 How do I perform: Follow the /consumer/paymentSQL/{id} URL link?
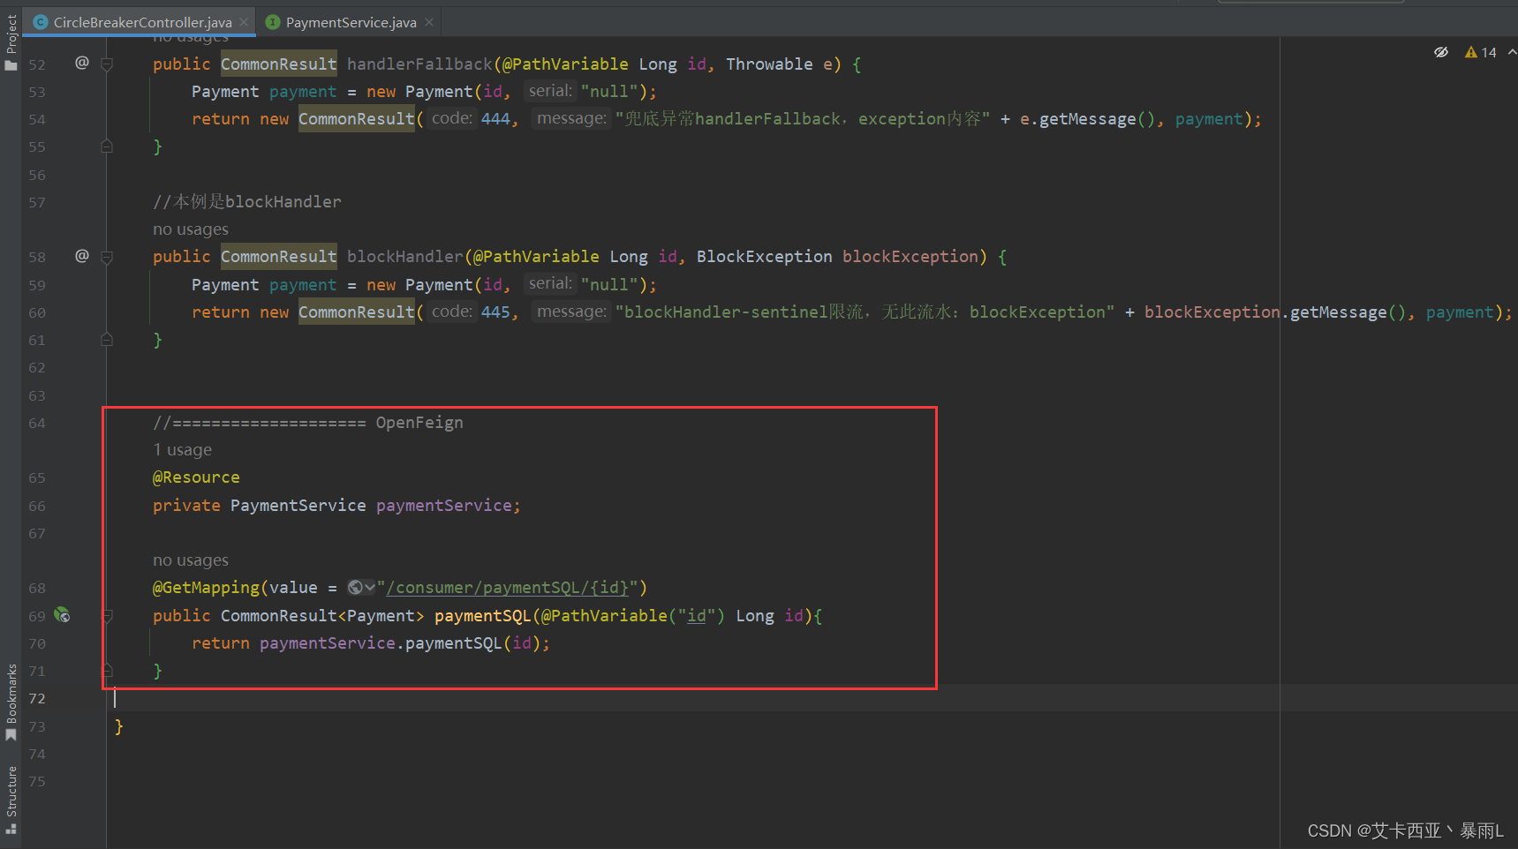point(508,588)
